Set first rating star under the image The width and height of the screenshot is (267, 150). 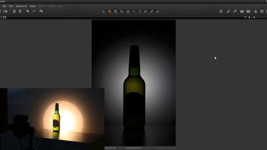coord(163,148)
